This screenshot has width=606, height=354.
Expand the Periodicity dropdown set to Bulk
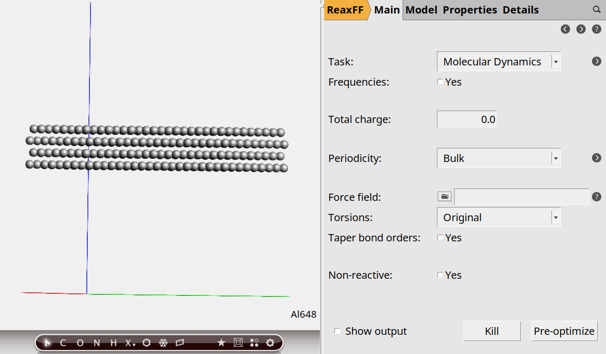coord(498,158)
